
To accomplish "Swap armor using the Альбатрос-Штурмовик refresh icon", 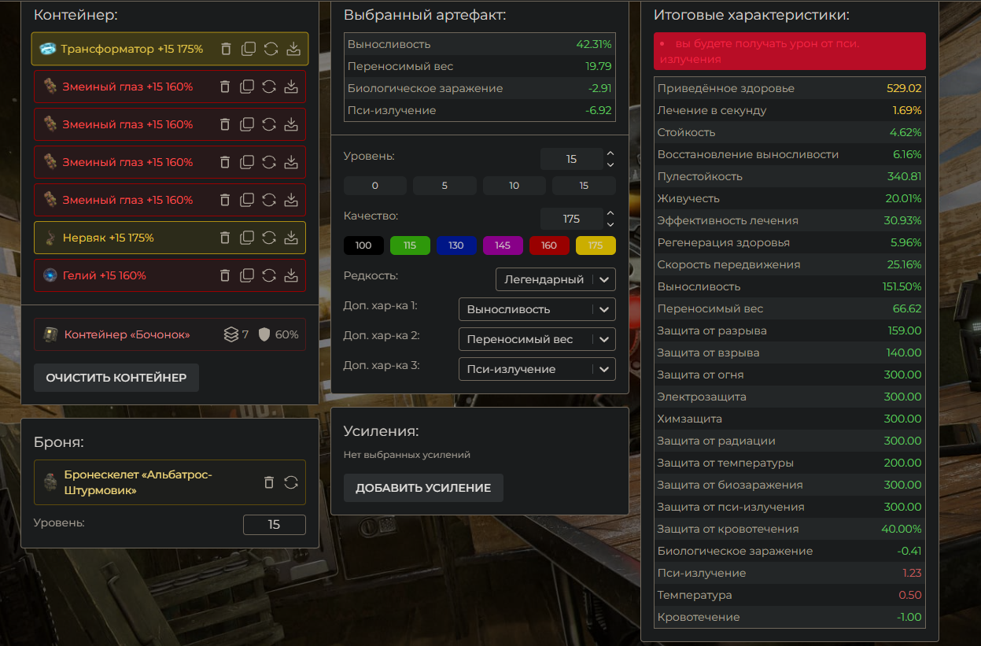I will click(x=291, y=482).
